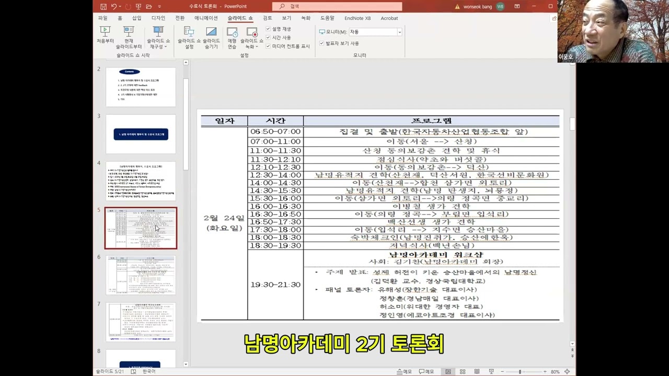Select the 슬라이드 쇼 tab
The width and height of the screenshot is (669, 376).
(240, 18)
